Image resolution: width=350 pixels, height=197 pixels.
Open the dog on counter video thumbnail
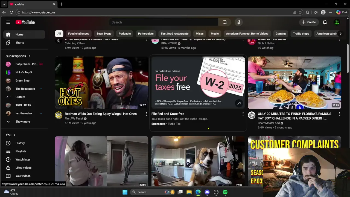tap(198, 161)
